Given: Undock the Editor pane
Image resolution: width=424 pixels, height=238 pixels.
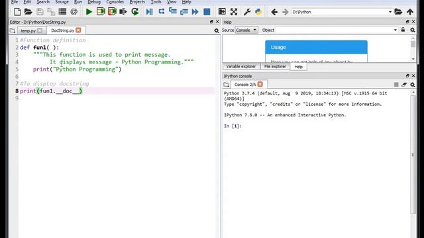Looking at the screenshot, I should [211, 22].
